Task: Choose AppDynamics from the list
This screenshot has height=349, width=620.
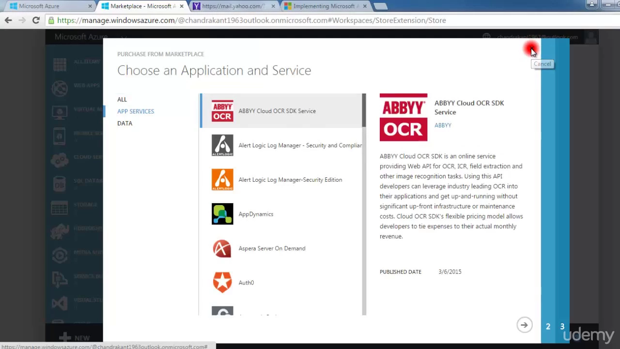Action: coord(256,214)
